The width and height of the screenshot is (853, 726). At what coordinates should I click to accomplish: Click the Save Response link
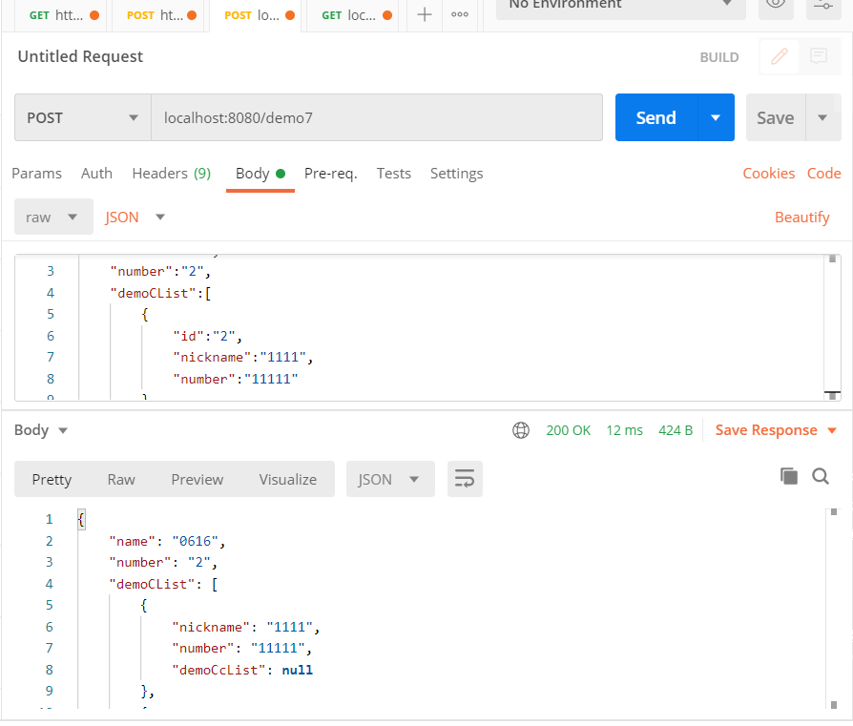pos(766,430)
